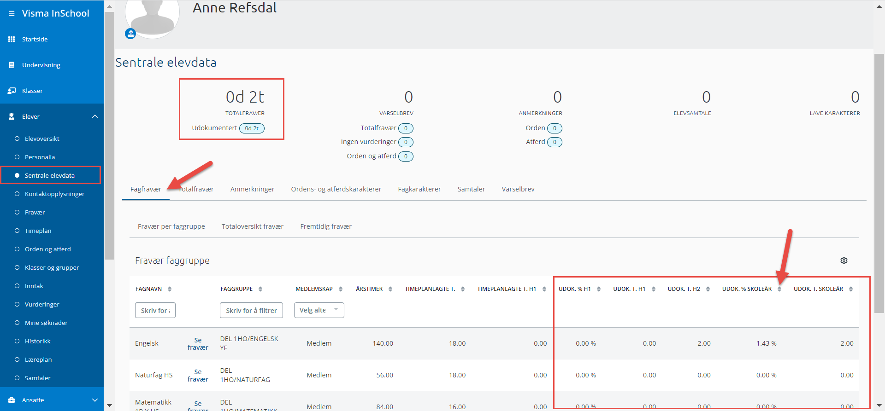Switch to the Anmerkninger tab
Viewport: 885px width, 411px height.
pyautogui.click(x=252, y=189)
